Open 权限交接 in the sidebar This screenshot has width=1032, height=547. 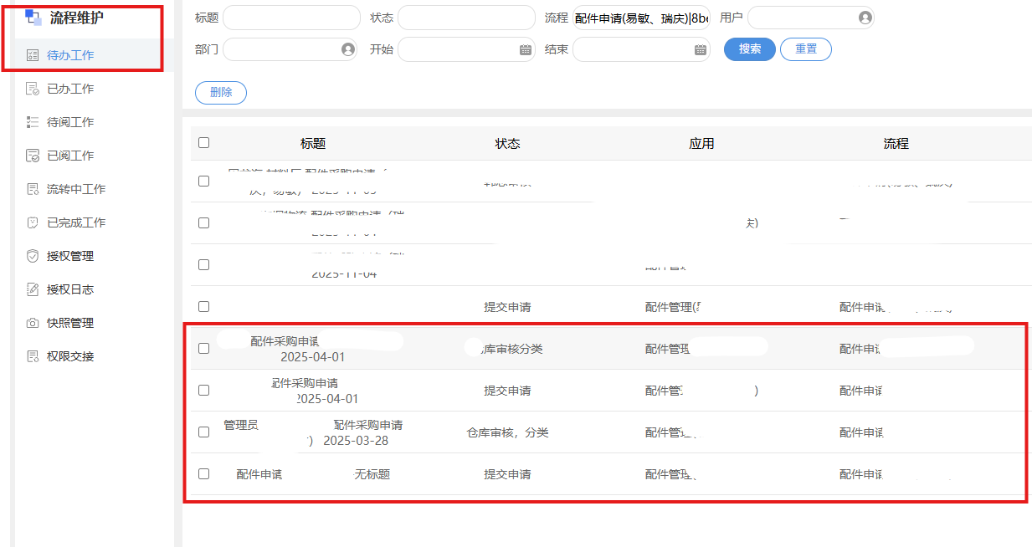click(70, 356)
